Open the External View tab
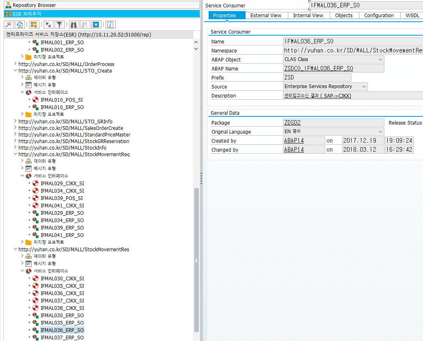423x341 pixels. 266,15
